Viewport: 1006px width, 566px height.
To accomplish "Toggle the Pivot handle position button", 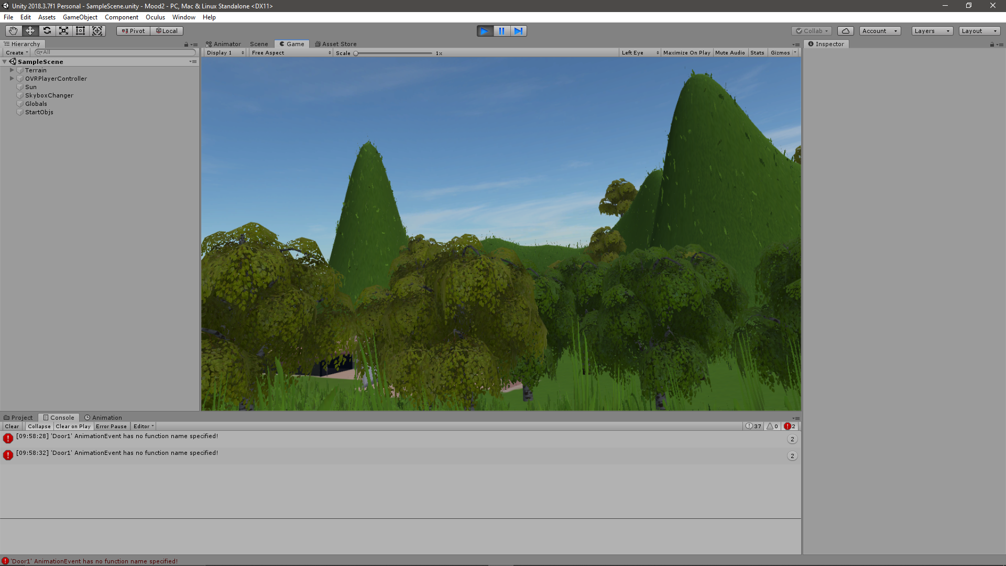I will 133,31.
